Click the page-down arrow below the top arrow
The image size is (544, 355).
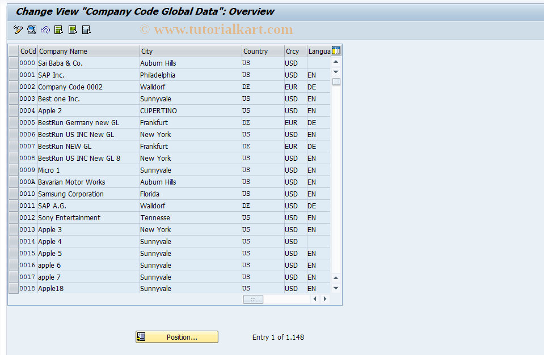click(336, 72)
